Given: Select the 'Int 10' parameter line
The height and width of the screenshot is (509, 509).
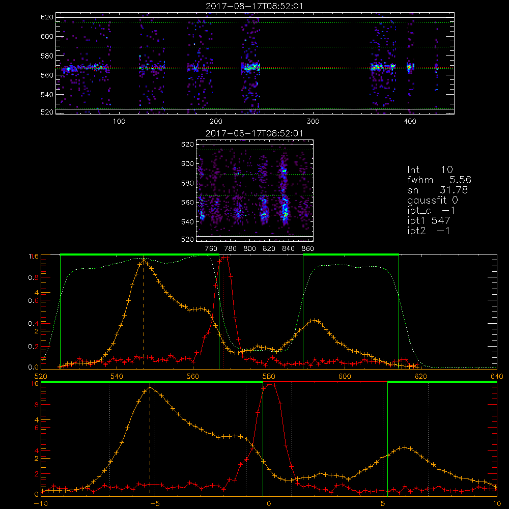Looking at the screenshot, I should 430,169.
